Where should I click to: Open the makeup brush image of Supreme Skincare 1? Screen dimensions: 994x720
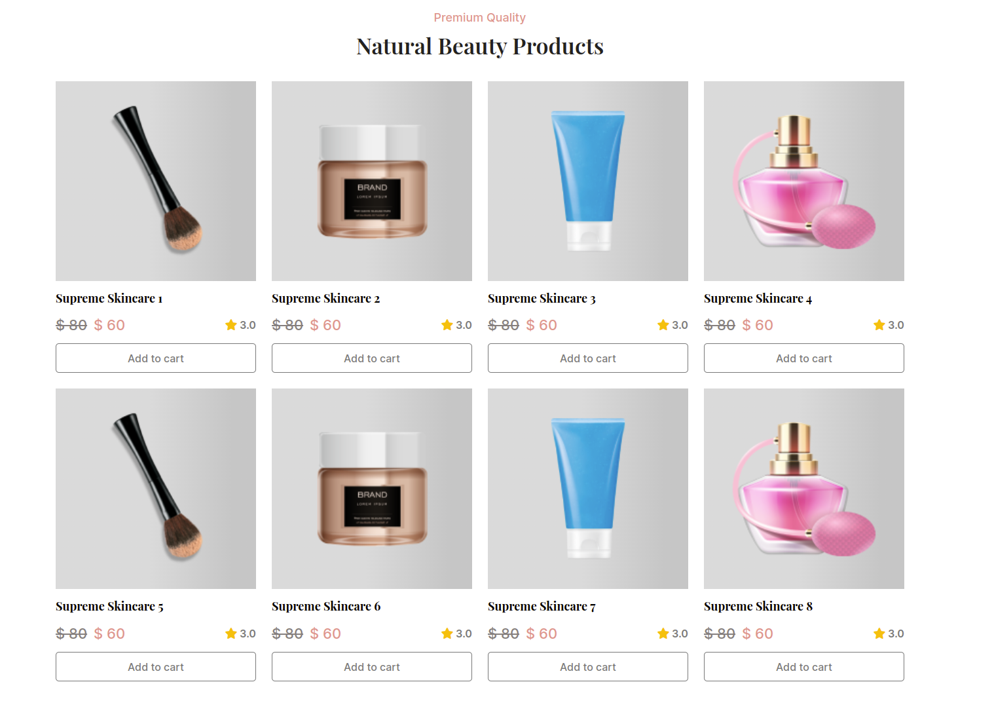(x=156, y=181)
